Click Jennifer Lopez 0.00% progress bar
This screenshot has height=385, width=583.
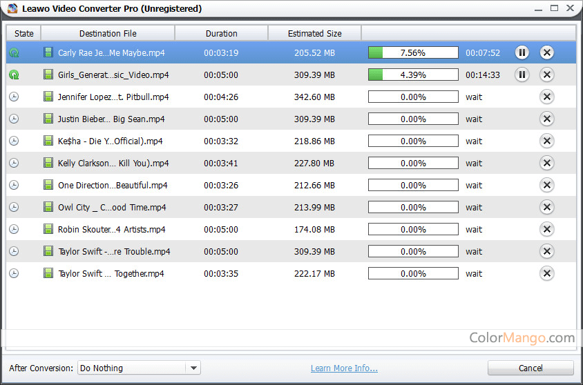click(x=413, y=97)
